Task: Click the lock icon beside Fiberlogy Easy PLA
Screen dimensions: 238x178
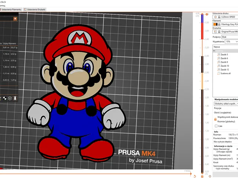Action: coord(219,24)
